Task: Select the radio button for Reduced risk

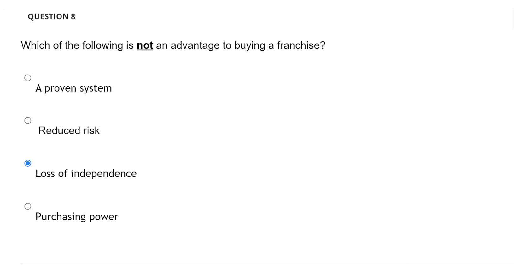Action: click(28, 120)
